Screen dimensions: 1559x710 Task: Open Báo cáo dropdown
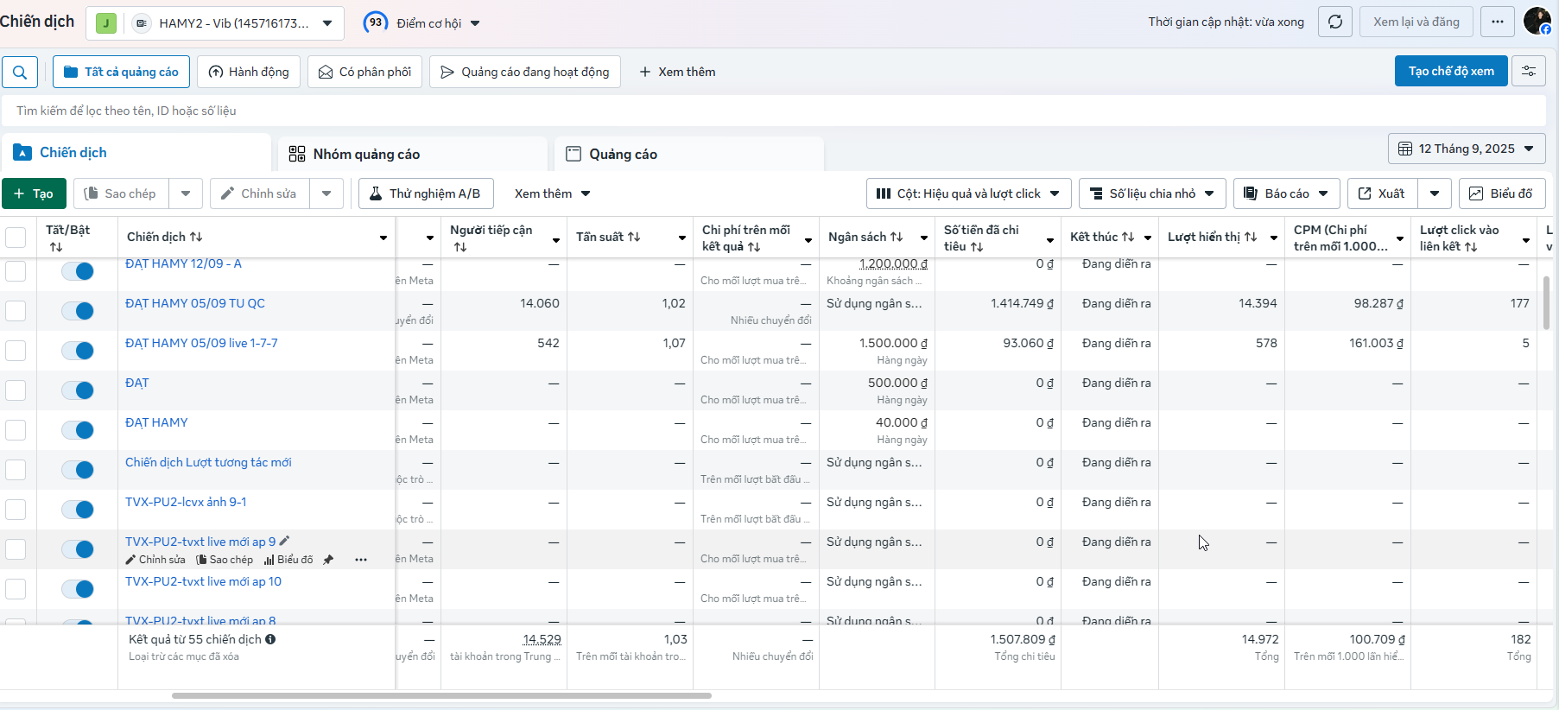pos(1287,193)
